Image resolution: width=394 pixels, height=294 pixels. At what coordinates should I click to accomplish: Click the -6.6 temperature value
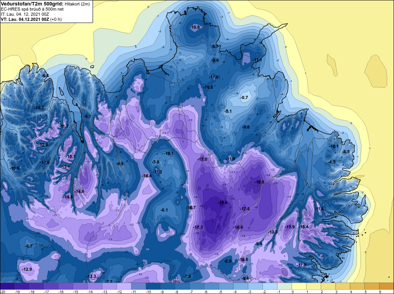click(x=45, y=75)
